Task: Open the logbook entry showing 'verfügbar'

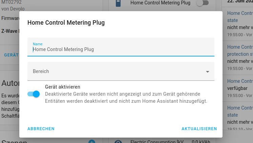Action: [x=240, y=81]
